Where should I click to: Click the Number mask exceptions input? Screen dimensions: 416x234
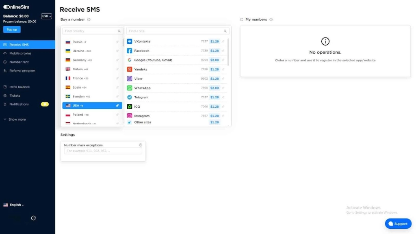coord(103,151)
